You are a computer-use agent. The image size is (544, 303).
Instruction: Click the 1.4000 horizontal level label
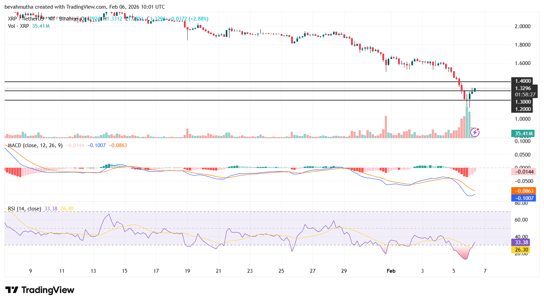(x=524, y=81)
